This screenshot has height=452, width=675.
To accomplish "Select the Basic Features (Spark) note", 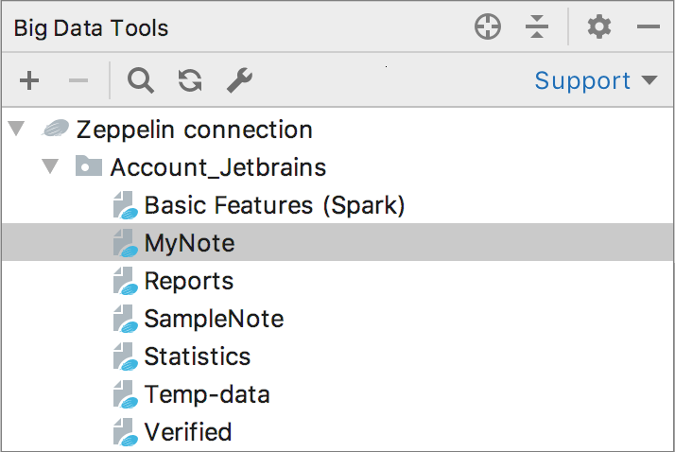I will pyautogui.click(x=274, y=205).
